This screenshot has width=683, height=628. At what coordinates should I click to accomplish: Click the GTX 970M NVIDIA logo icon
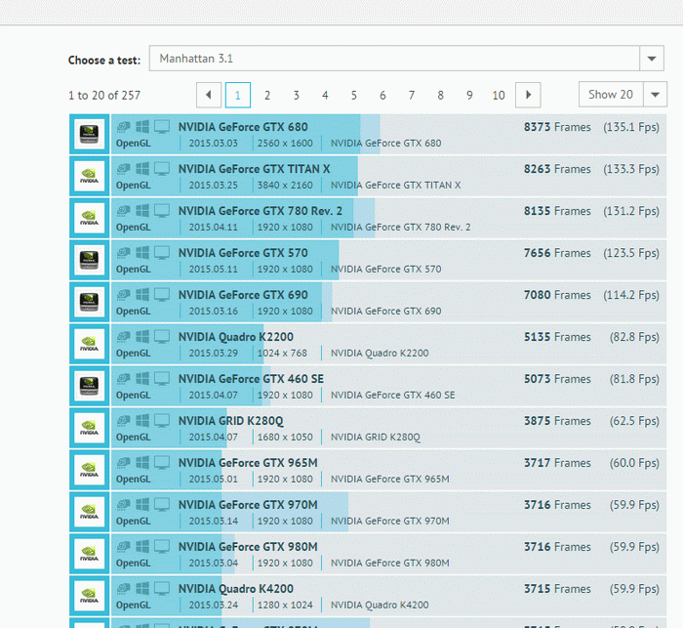pos(90,512)
